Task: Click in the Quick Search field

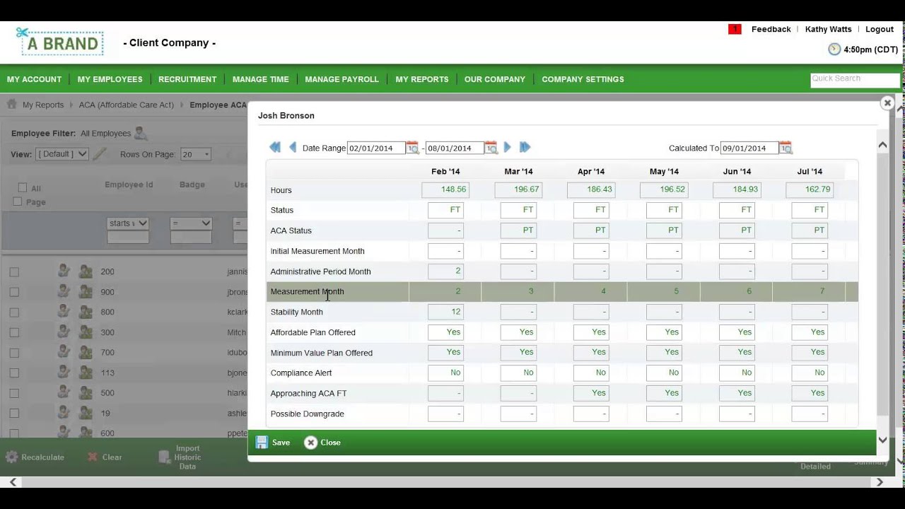Action: [x=855, y=79]
